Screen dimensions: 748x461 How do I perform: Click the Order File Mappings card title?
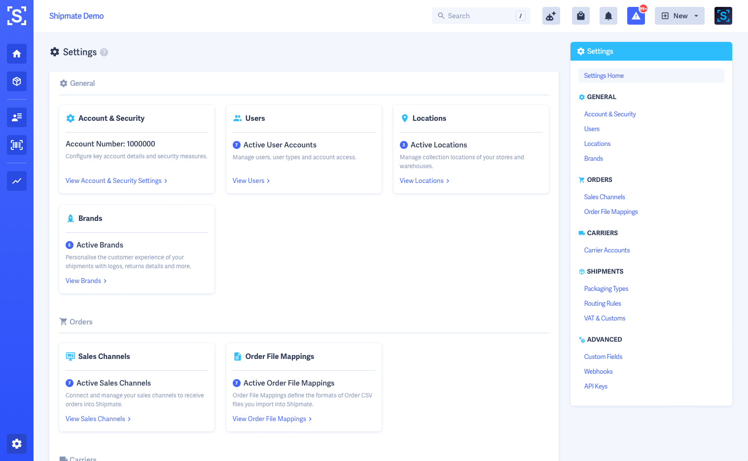coord(280,356)
